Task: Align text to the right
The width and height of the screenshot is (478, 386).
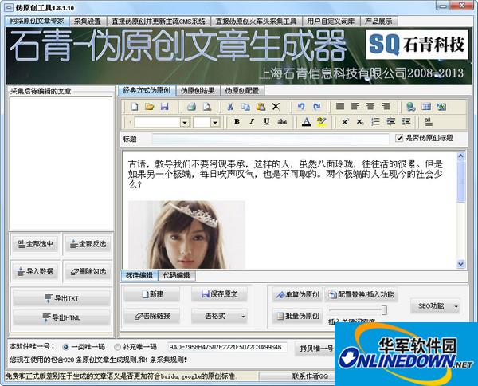Action: tap(386, 106)
